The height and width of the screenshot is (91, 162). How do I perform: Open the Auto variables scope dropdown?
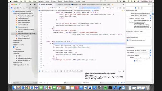click(40, 83)
